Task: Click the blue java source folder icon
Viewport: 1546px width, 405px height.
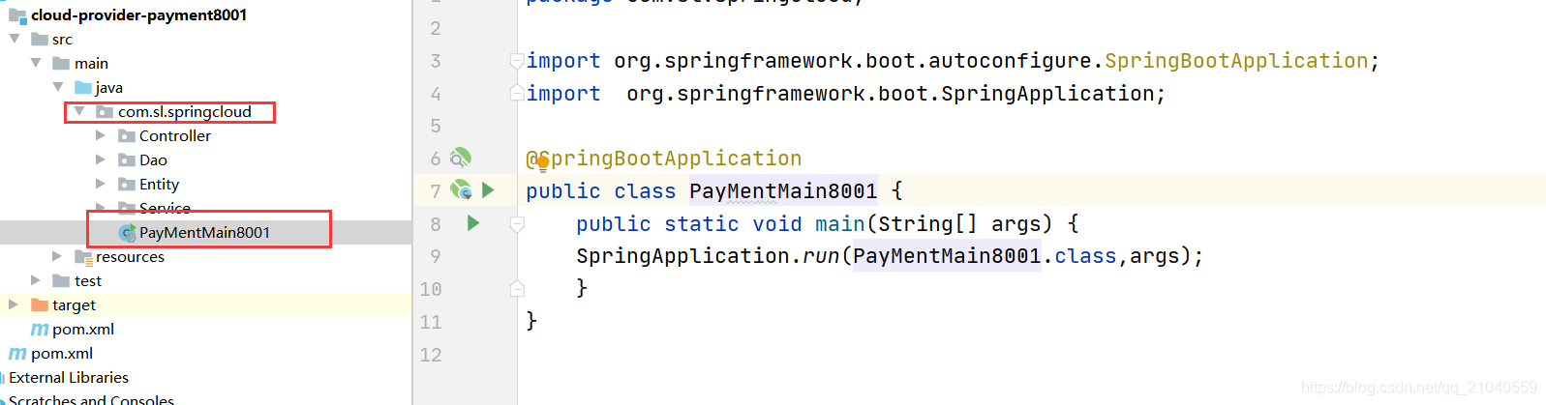Action: pos(83,87)
